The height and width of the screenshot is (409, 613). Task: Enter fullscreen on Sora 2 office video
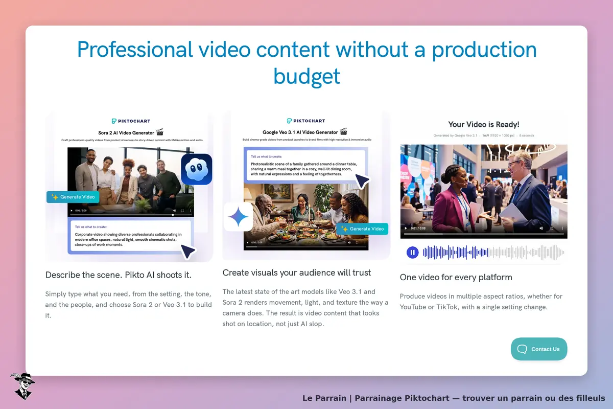(x=182, y=211)
